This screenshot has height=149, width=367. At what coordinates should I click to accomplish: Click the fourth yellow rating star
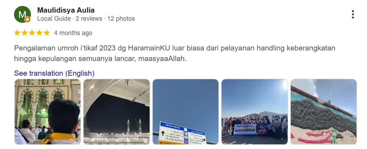[39, 33]
